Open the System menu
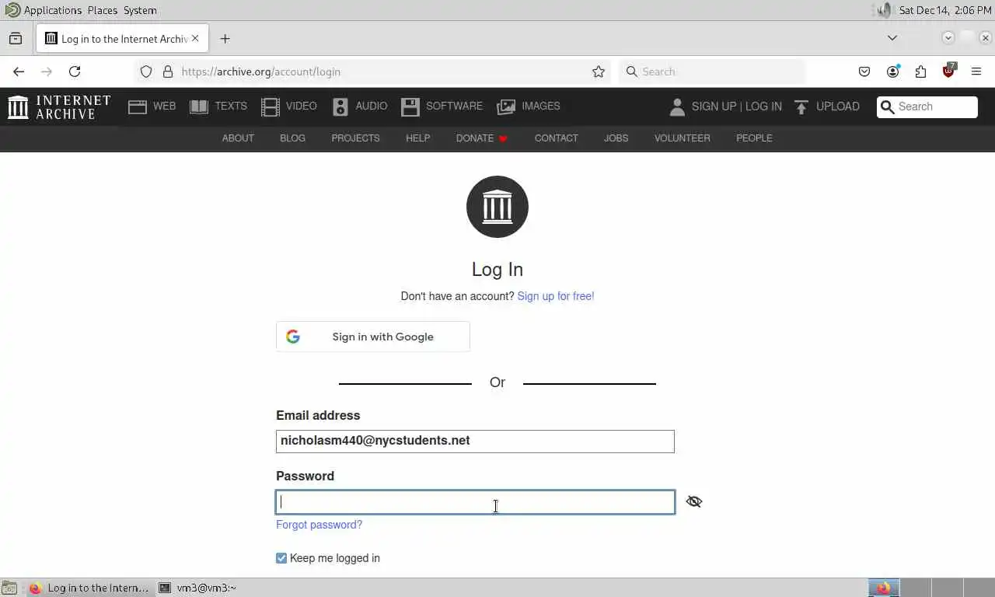The image size is (995, 597). pyautogui.click(x=140, y=10)
